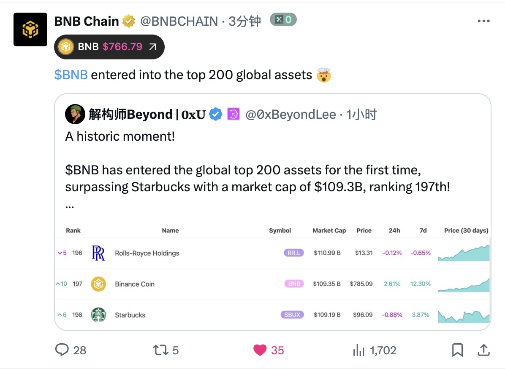Click the reply comment icon
This screenshot has width=505, height=369.
click(x=62, y=350)
